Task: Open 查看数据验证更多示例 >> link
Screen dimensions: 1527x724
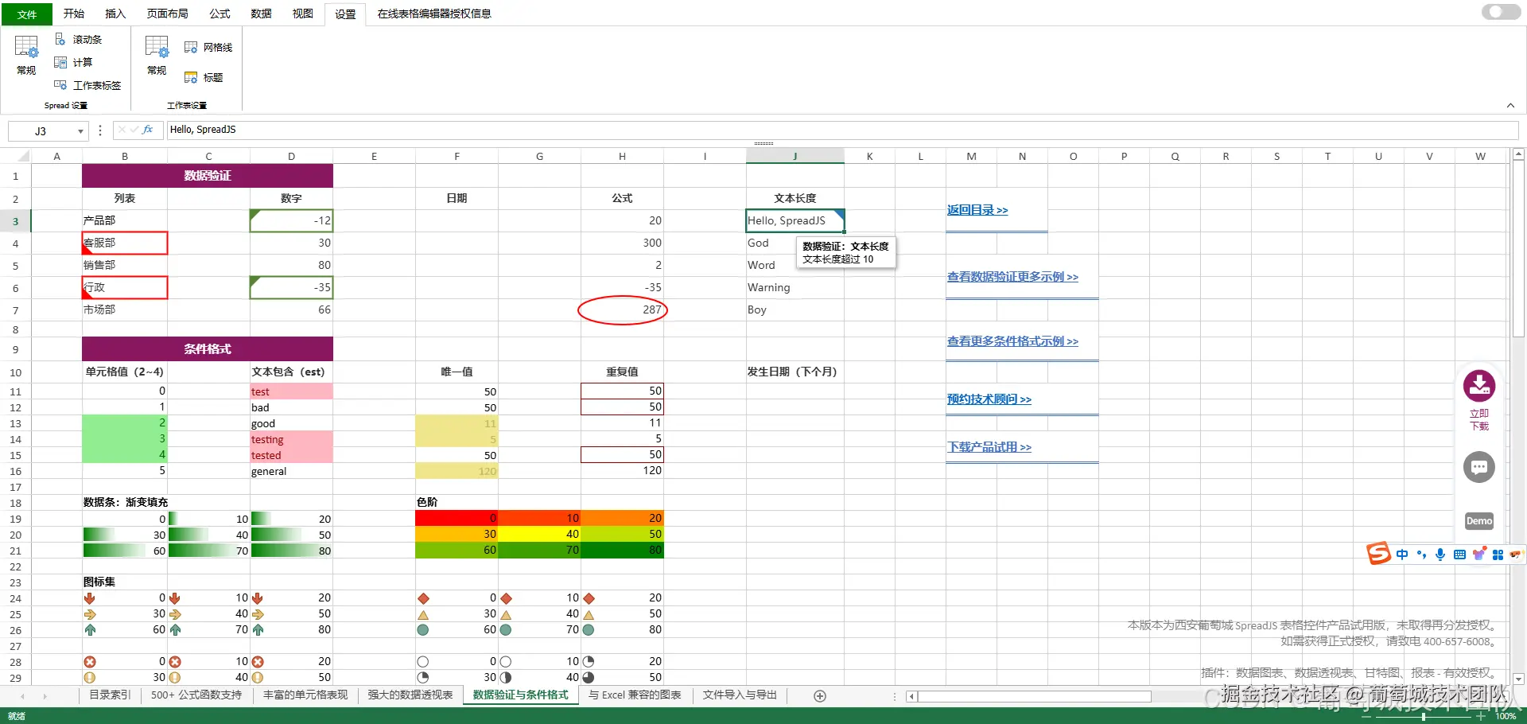Action: point(1012,277)
